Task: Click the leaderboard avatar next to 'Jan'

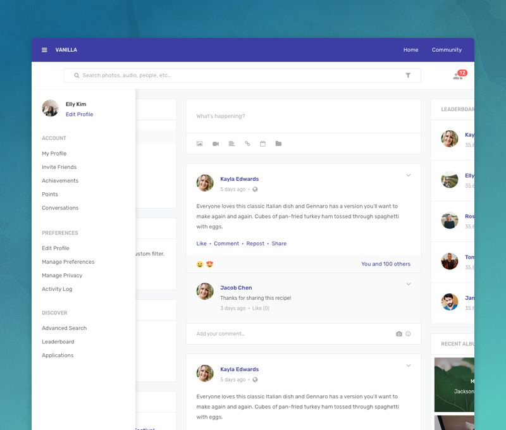Action: click(450, 302)
